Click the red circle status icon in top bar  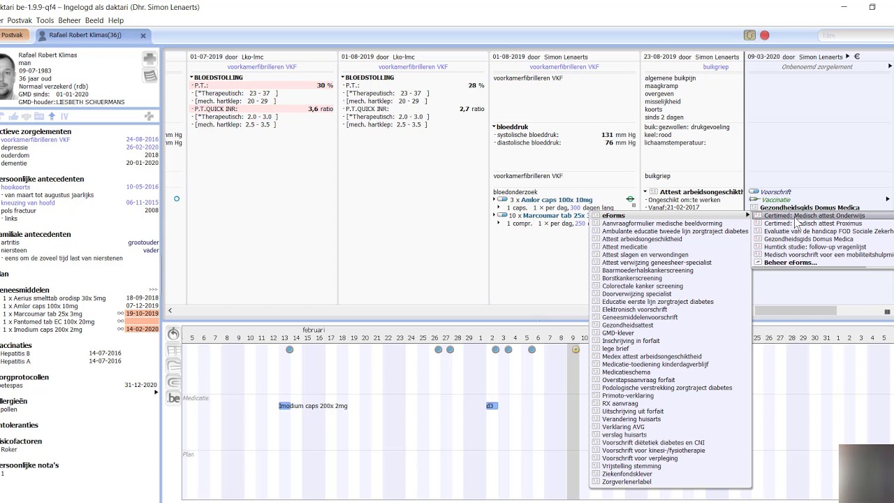(x=765, y=35)
